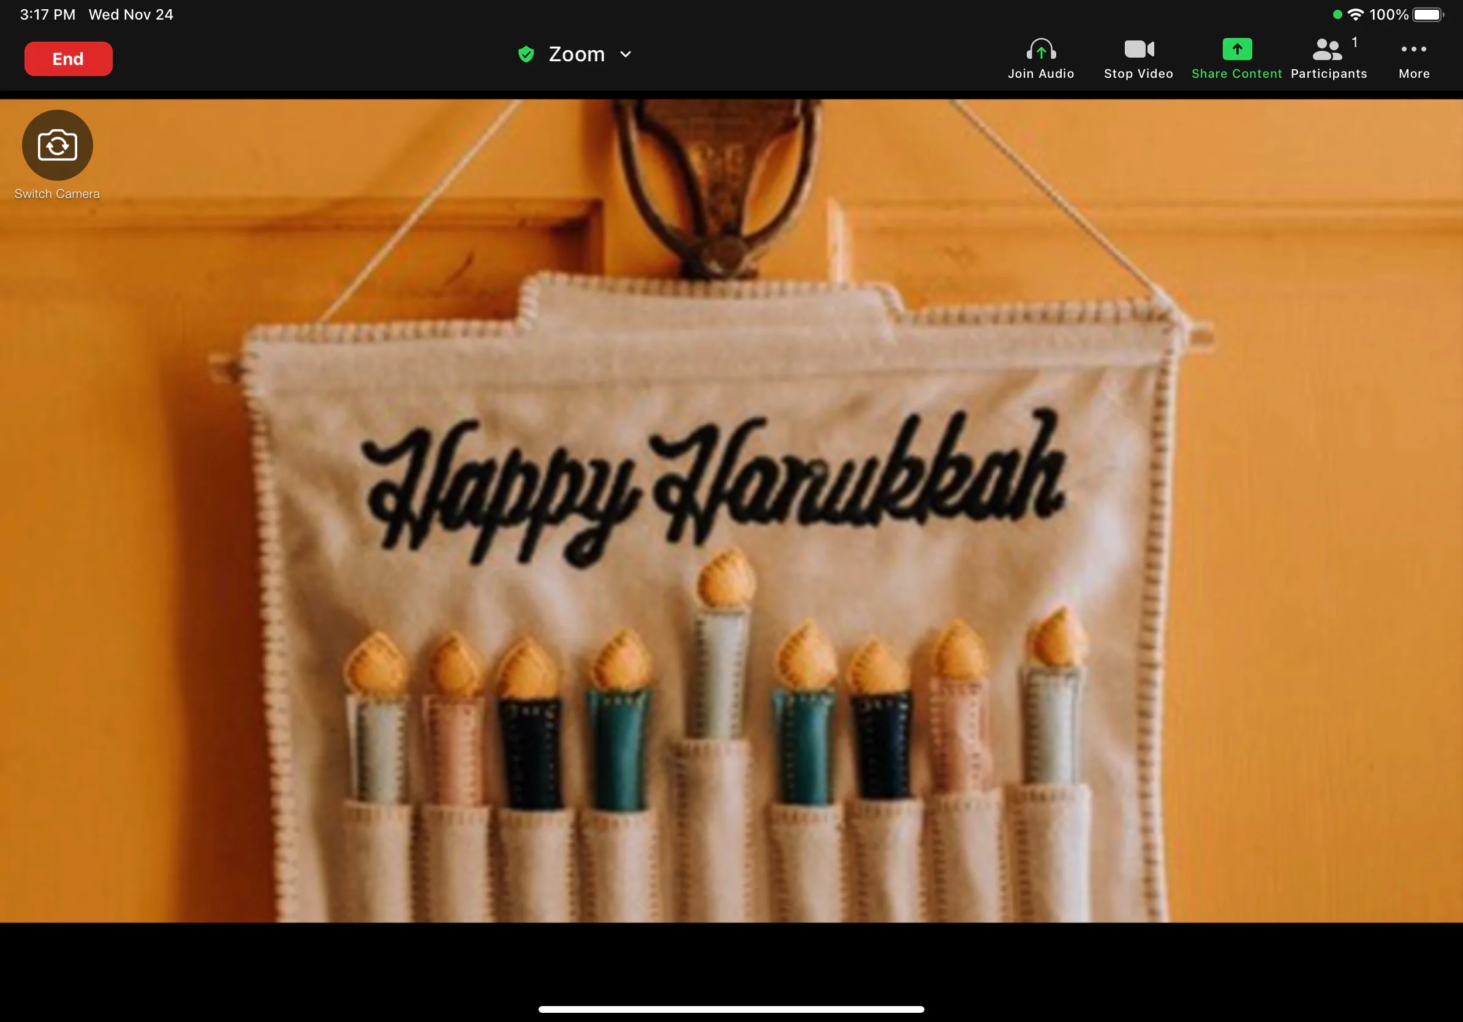Image resolution: width=1463 pixels, height=1022 pixels.
Task: Tap the battery status icon
Action: [x=1427, y=15]
